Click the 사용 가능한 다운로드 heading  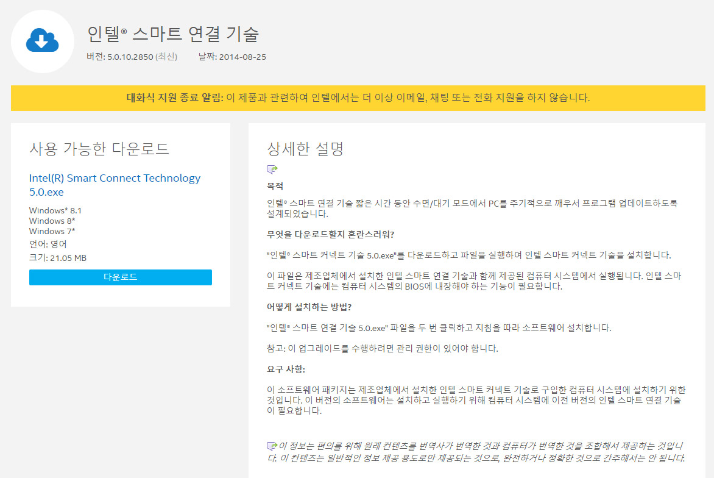click(99, 148)
